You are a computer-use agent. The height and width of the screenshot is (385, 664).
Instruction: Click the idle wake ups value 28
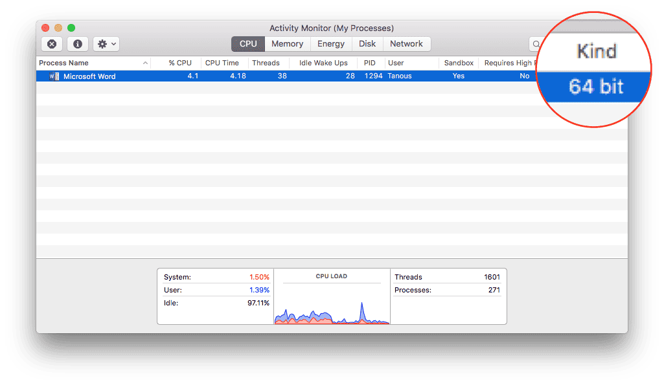click(x=350, y=76)
